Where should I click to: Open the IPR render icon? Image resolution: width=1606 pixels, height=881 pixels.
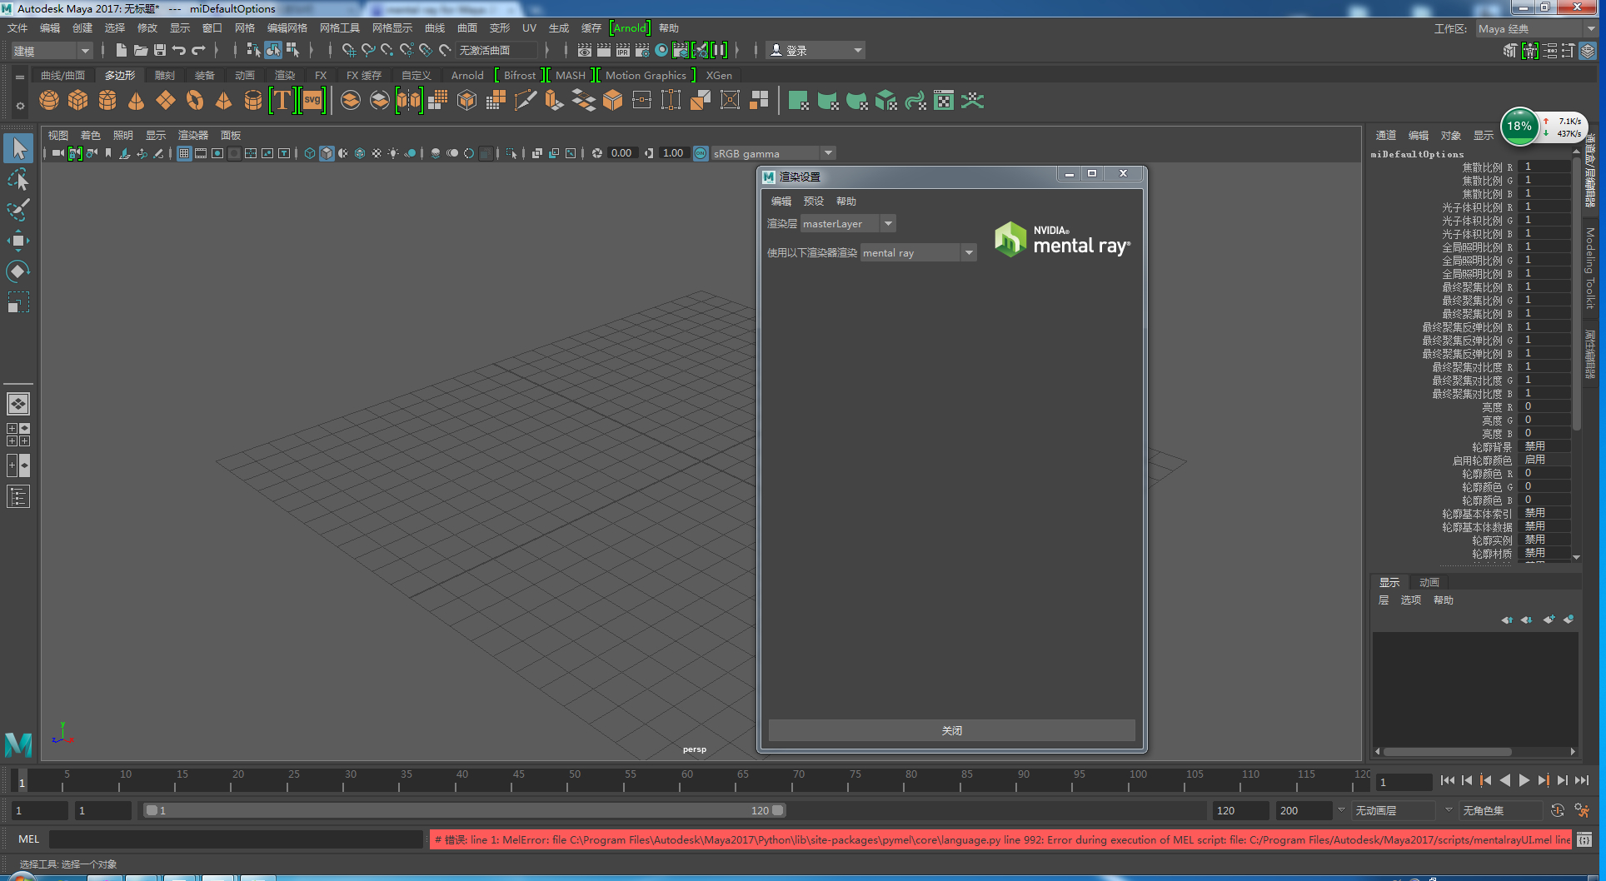623,51
